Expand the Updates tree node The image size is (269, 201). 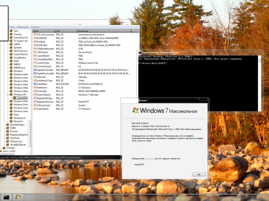[x=8, y=48]
